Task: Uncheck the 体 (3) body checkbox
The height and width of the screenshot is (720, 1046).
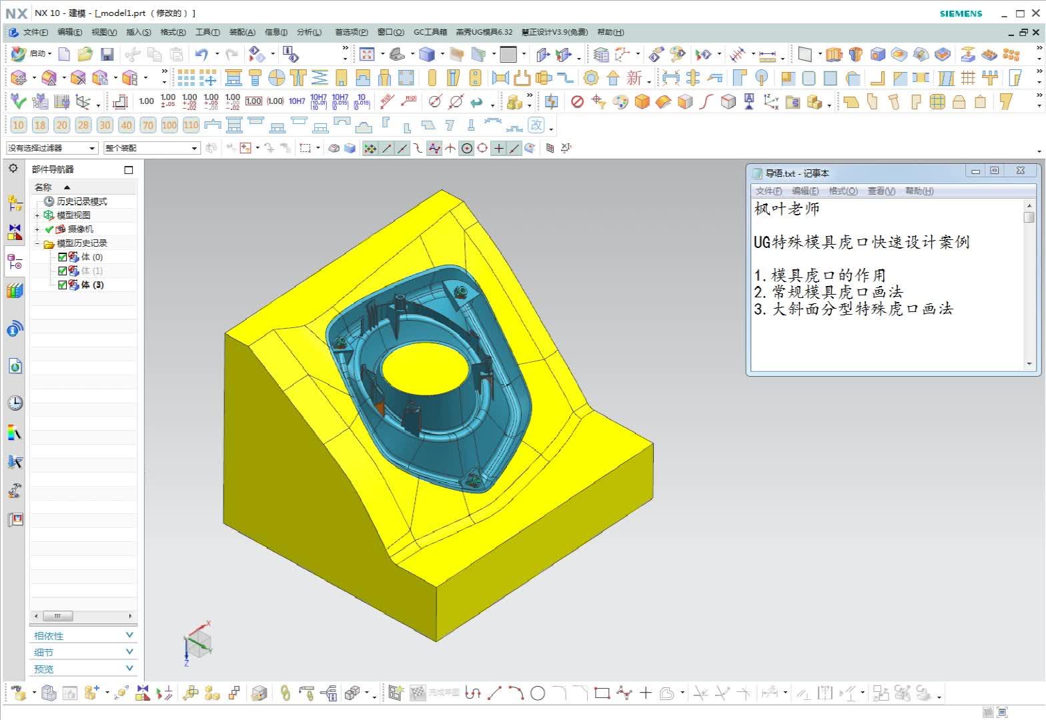Action: pyautogui.click(x=63, y=285)
